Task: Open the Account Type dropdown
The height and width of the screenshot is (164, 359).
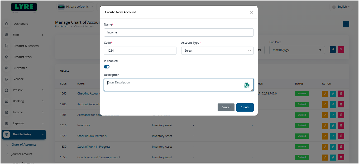Action: (217, 50)
